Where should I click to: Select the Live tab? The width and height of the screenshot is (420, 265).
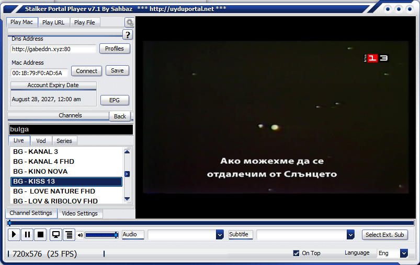coord(19,140)
